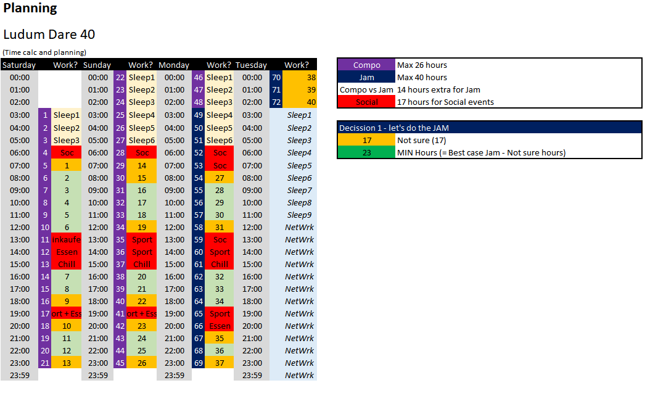The height and width of the screenshot is (396, 658).
Task: Click hour counter 46 at Monday 00:00
Action: [199, 77]
